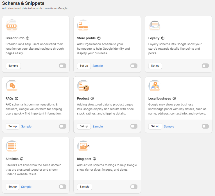
Task: Click the help icon beside Store profile
Action: tap(99, 38)
